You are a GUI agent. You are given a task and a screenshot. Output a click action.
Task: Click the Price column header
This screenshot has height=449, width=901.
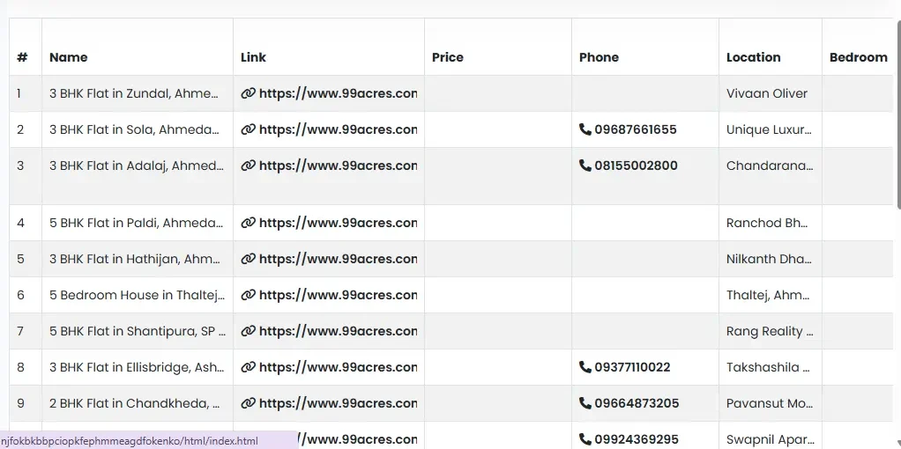click(448, 57)
